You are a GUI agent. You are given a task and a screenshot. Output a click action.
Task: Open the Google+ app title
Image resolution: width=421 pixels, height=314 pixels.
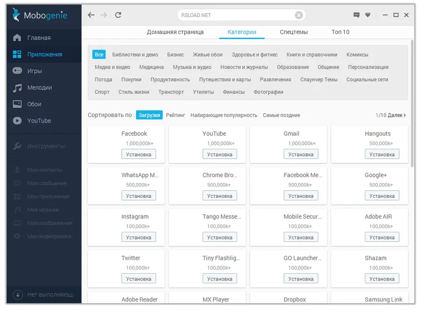tap(376, 175)
